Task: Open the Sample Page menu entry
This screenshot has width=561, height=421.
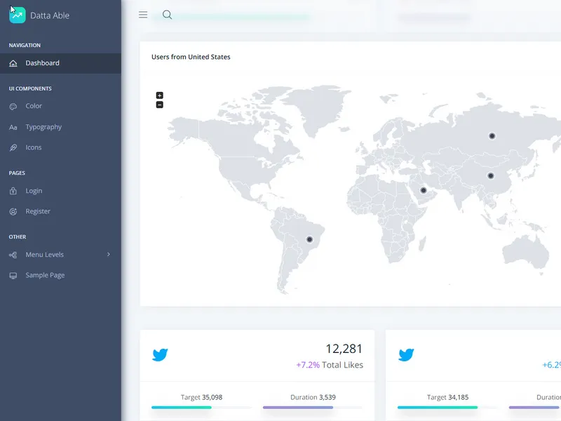Action: tap(44, 275)
